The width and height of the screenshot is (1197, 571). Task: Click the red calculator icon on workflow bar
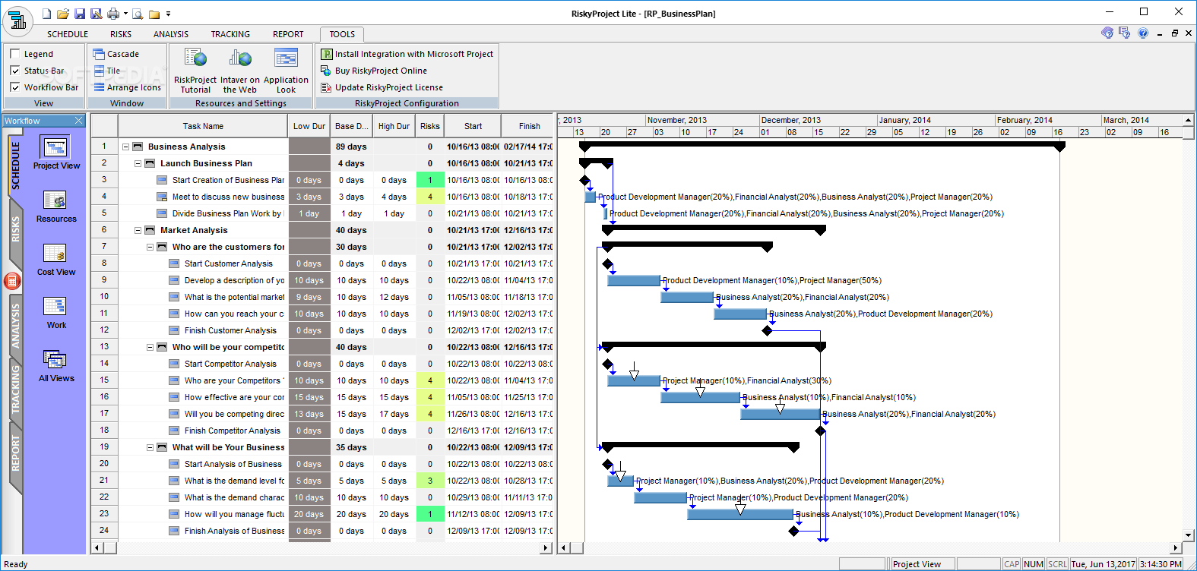(11, 281)
